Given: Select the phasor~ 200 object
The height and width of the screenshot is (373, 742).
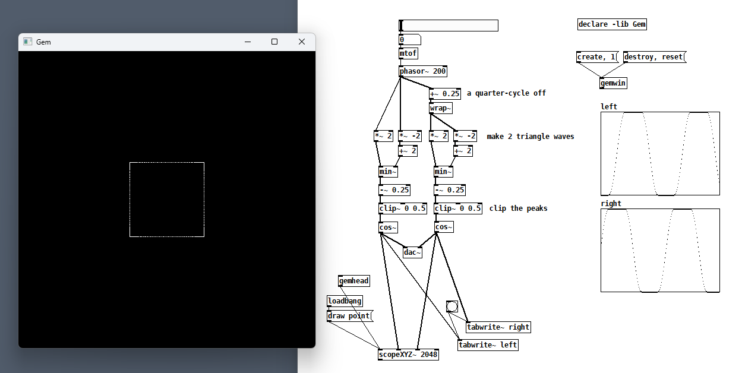Looking at the screenshot, I should tap(423, 71).
